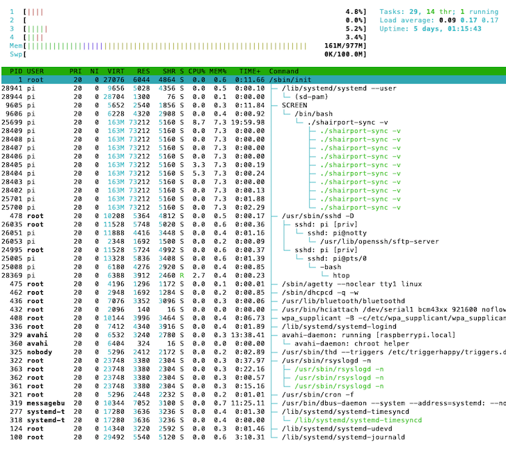This screenshot has height=457, width=506.
Task: Click the PID column header
Action: click(16, 71)
